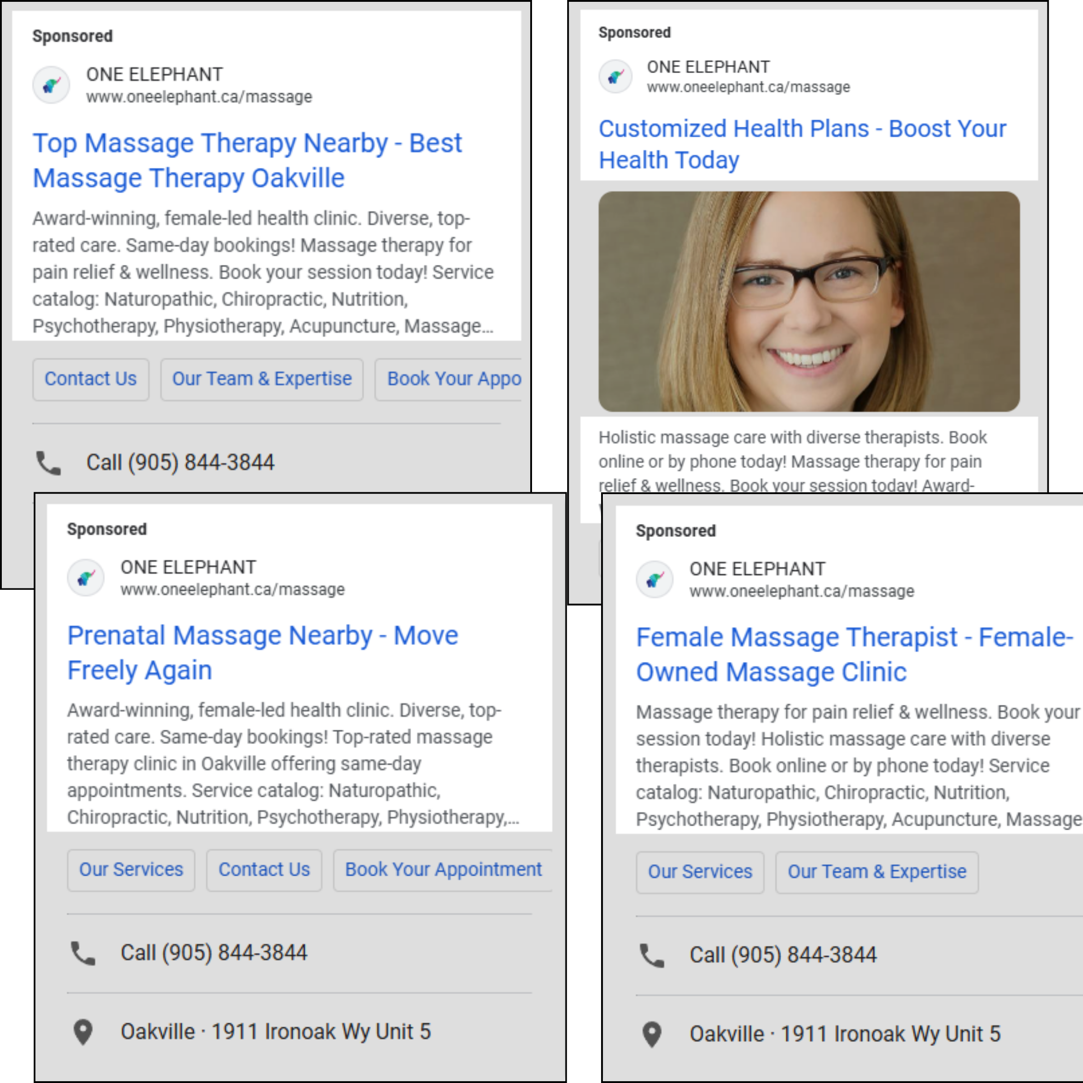Open the Female Massage Therapist headline link

tap(854, 654)
